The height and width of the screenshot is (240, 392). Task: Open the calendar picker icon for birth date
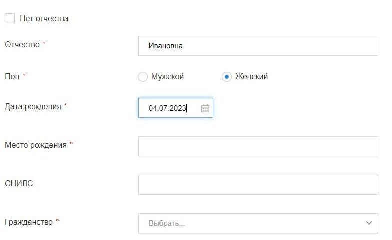coord(205,108)
